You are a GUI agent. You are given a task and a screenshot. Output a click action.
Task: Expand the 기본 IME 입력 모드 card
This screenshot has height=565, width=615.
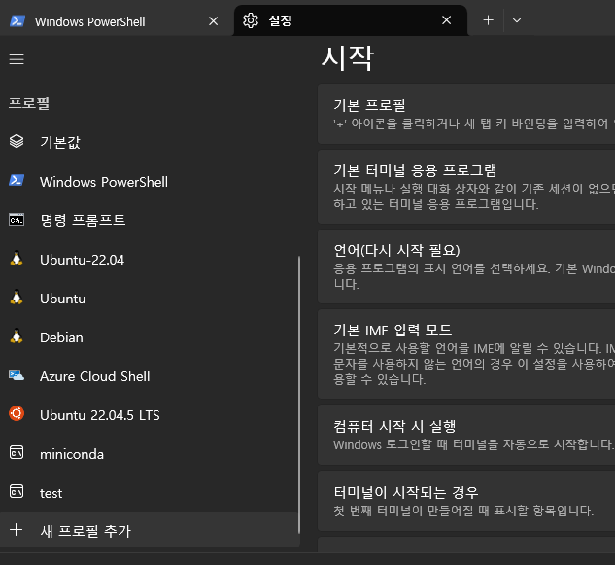pyautogui.click(x=466, y=354)
